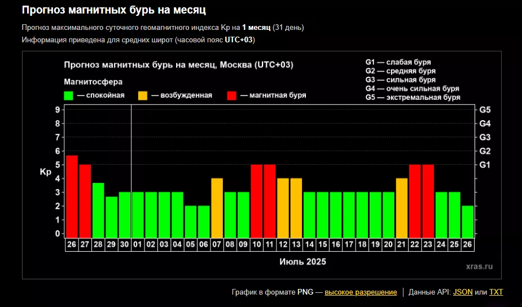Click the orange возбужденная legend swatch
522x307 pixels.
click(143, 95)
